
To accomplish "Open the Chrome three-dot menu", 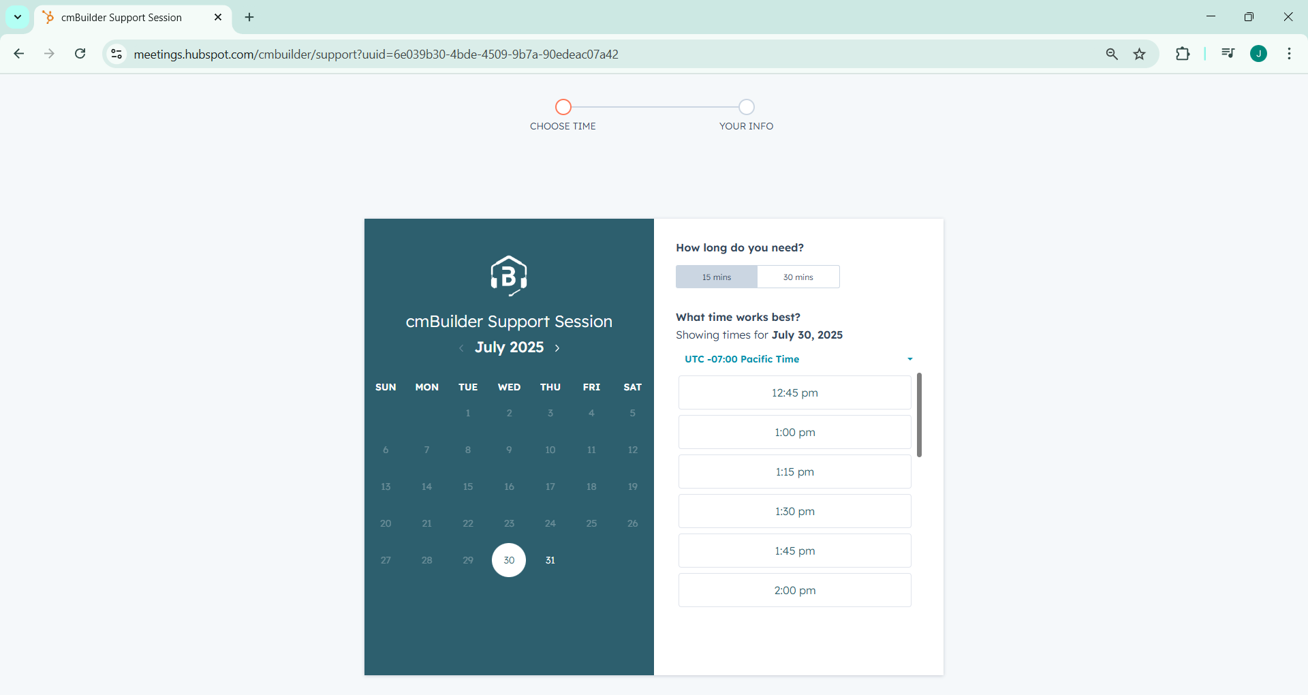I will [1289, 54].
